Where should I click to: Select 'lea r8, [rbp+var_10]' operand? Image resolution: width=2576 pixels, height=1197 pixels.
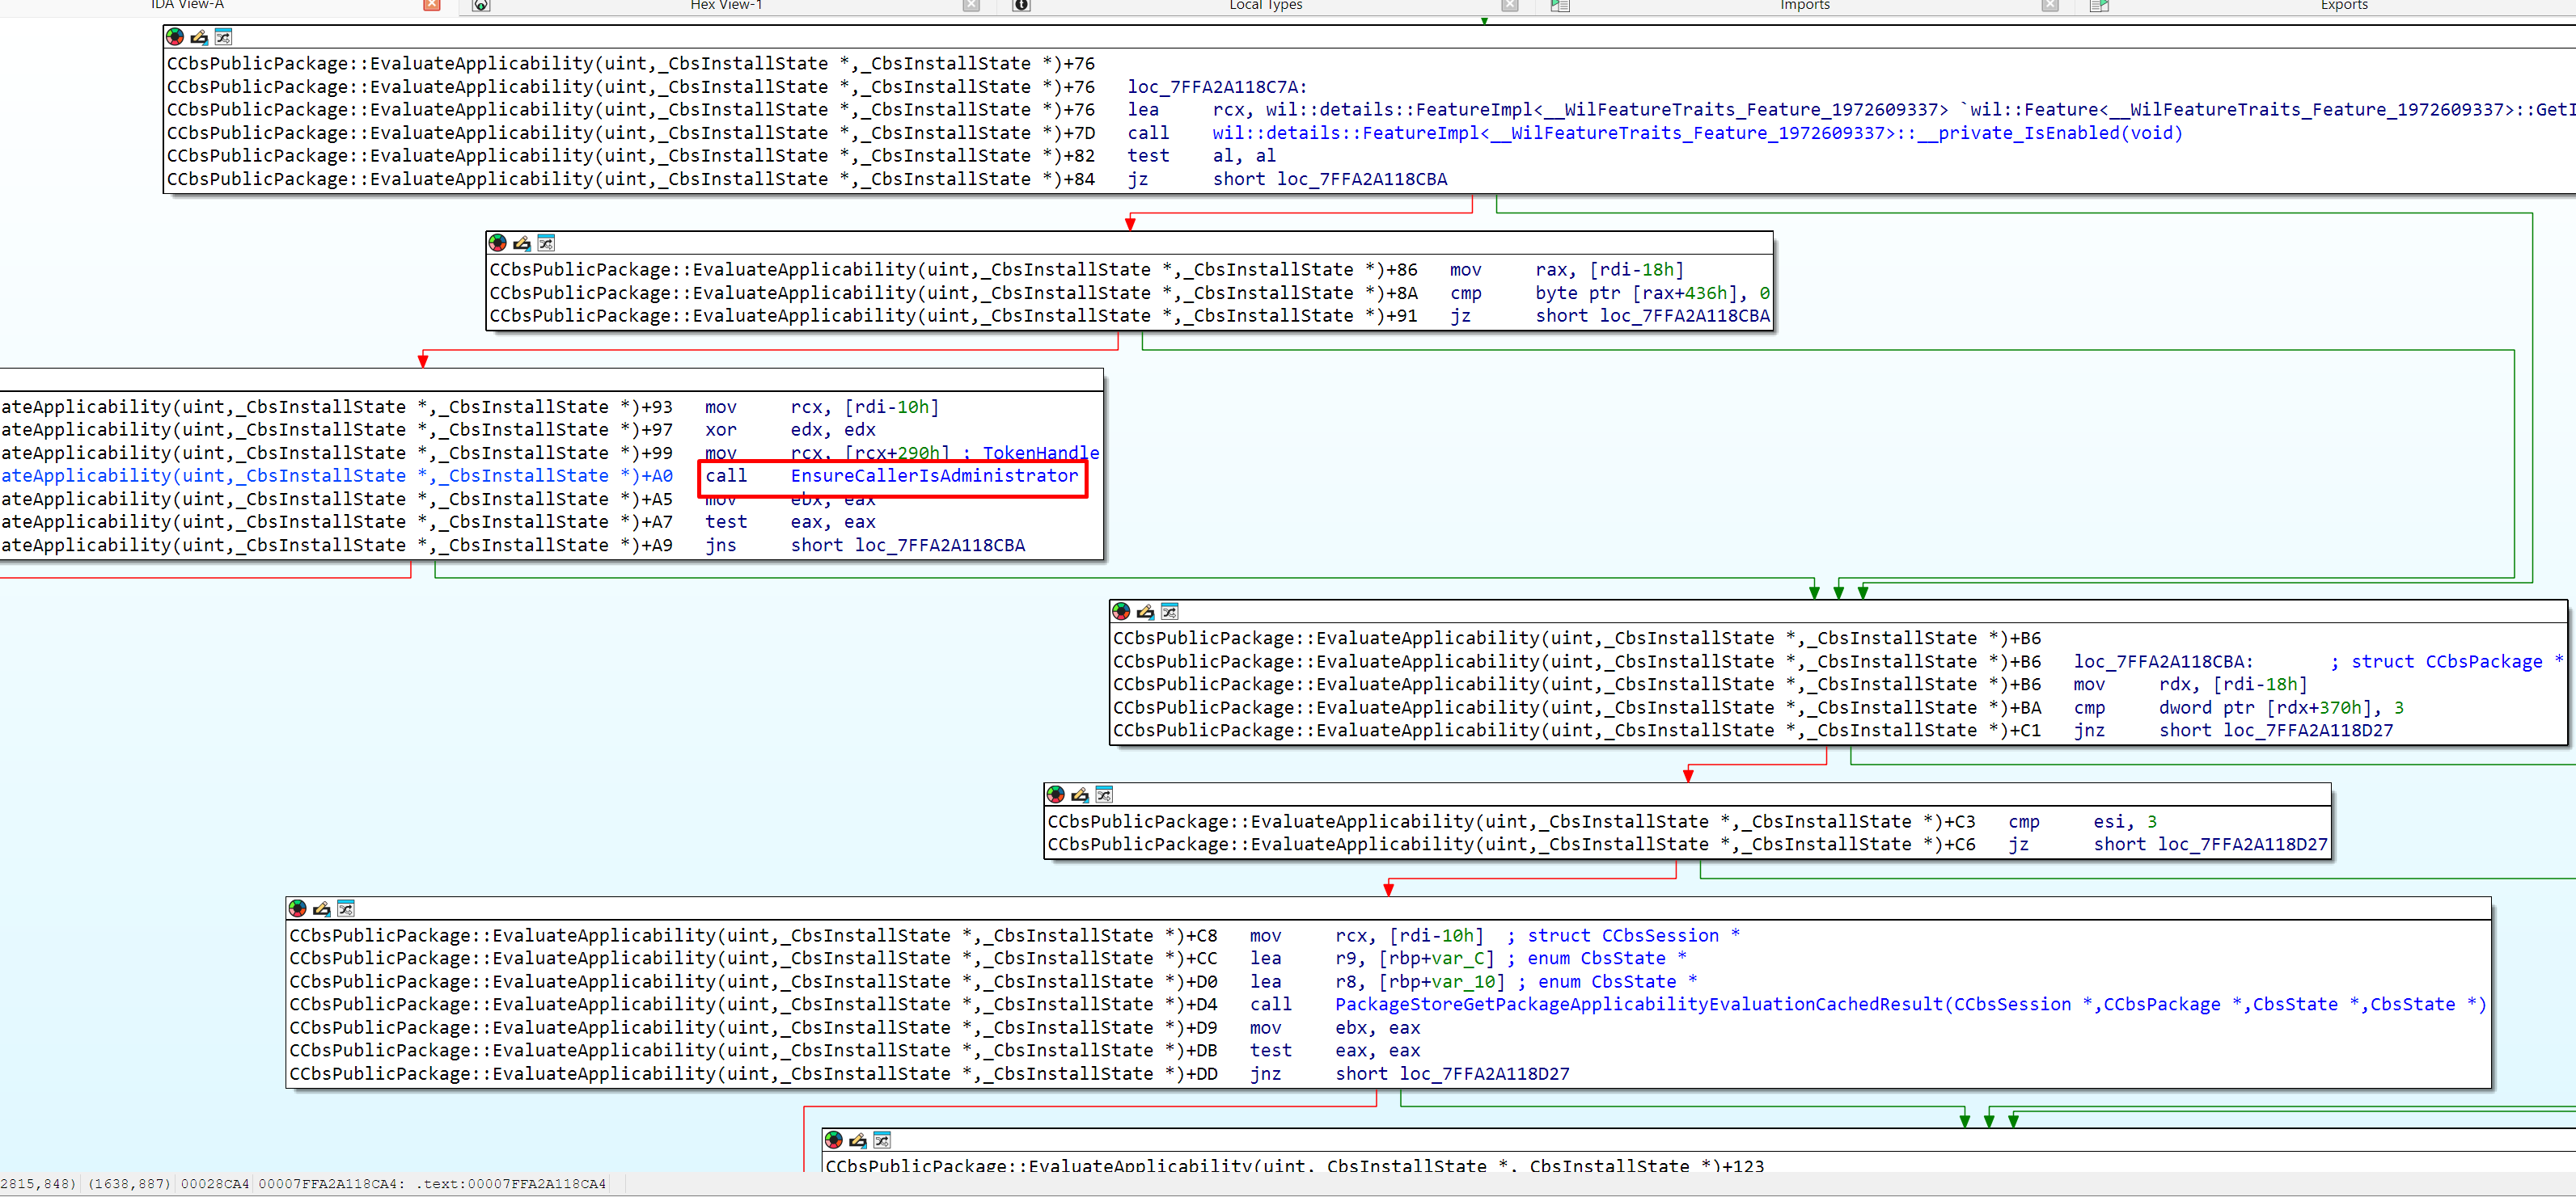pyautogui.click(x=1419, y=981)
